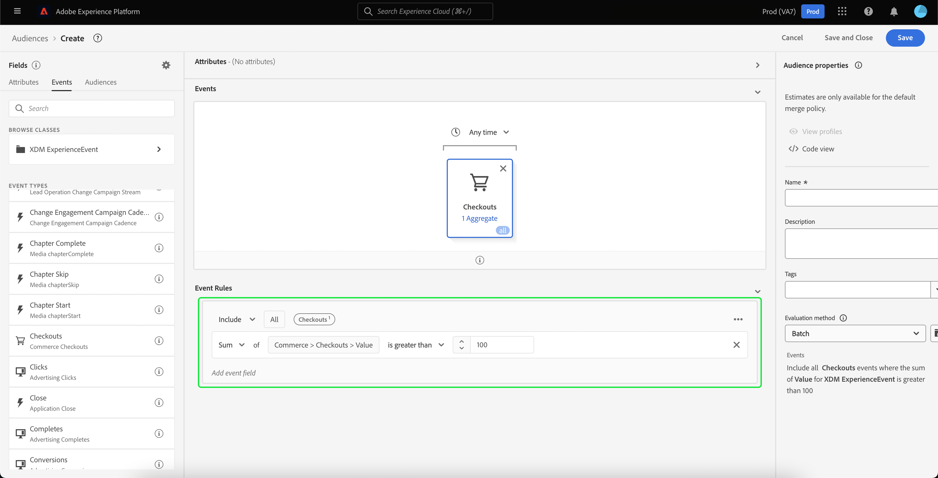The height and width of the screenshot is (478, 938).
Task: Toggle the All events selector
Action: tap(274, 319)
